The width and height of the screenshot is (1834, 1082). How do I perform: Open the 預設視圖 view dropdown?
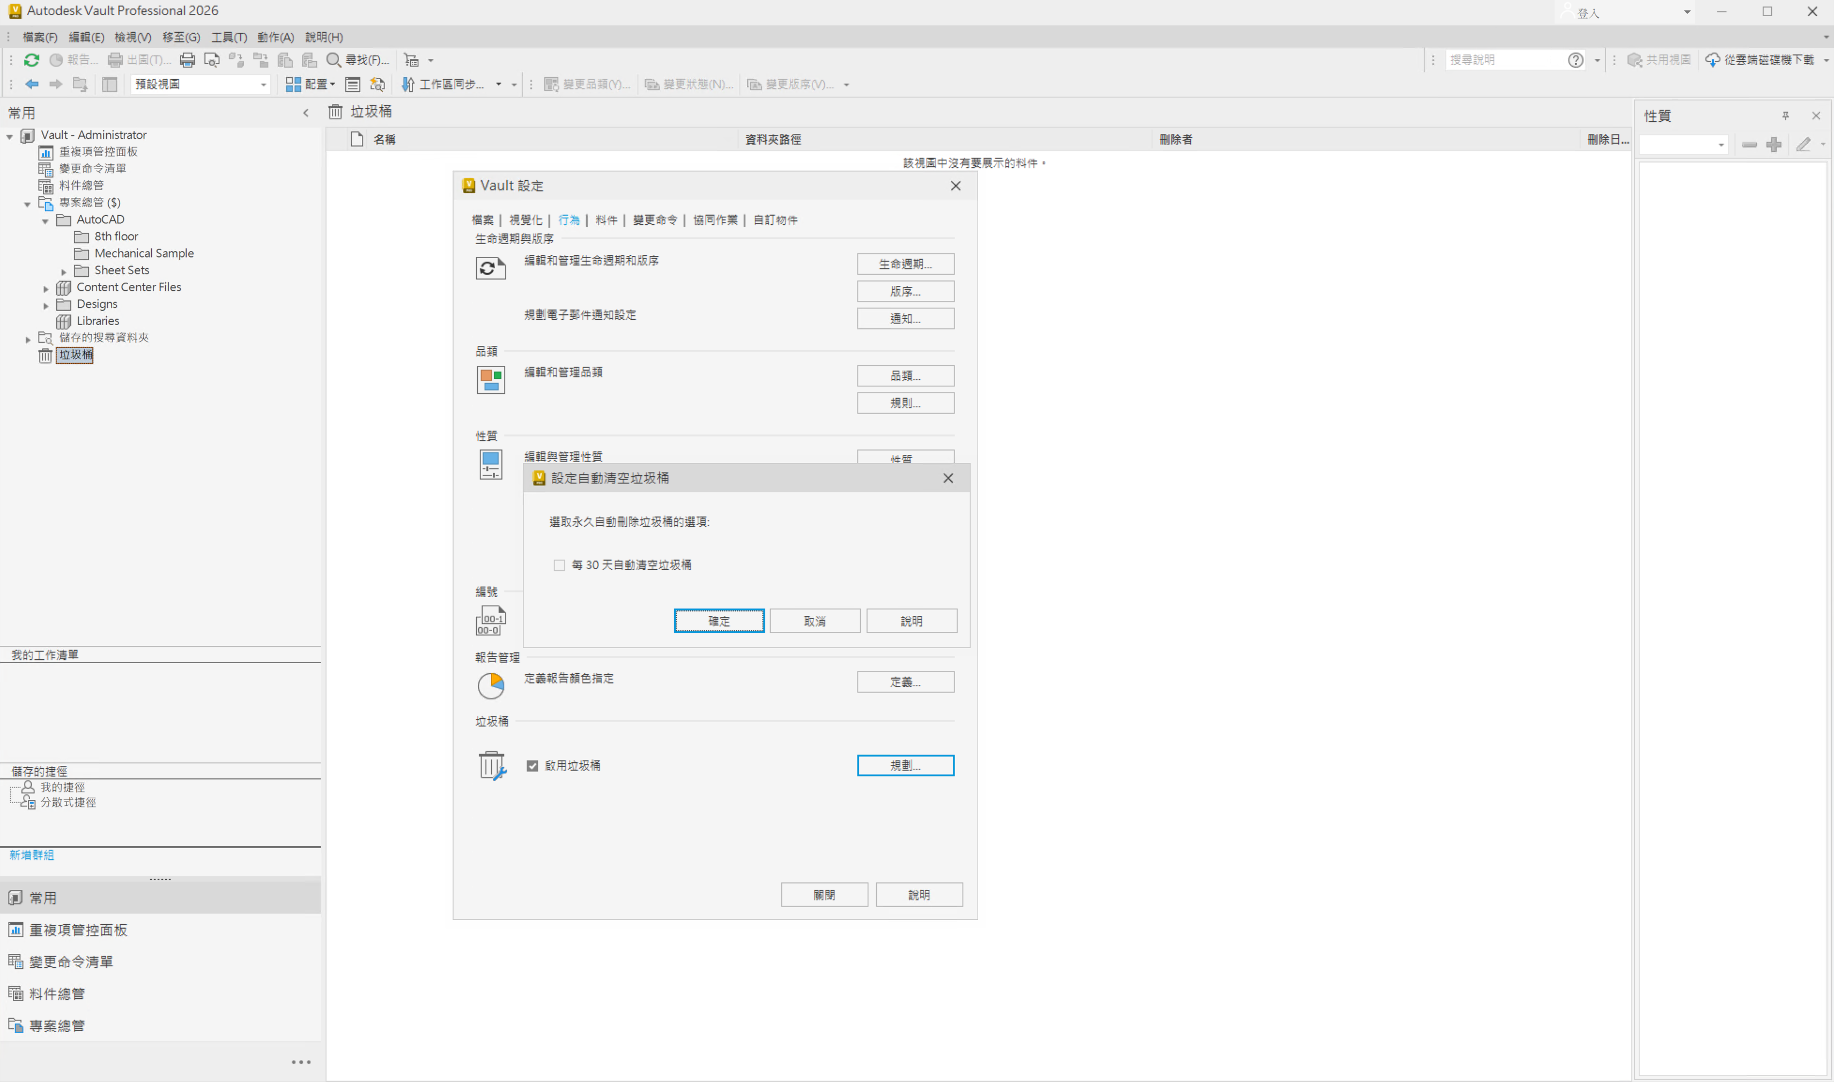pos(263,85)
